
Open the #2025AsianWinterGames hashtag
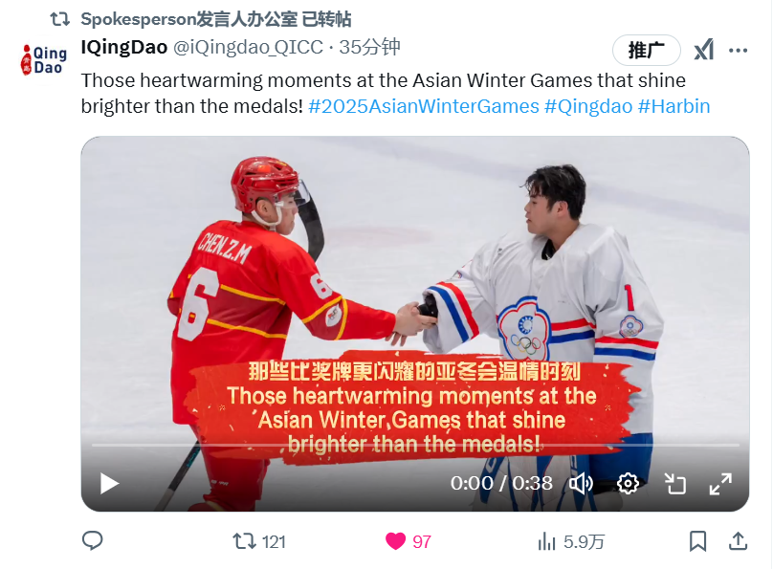tap(424, 106)
